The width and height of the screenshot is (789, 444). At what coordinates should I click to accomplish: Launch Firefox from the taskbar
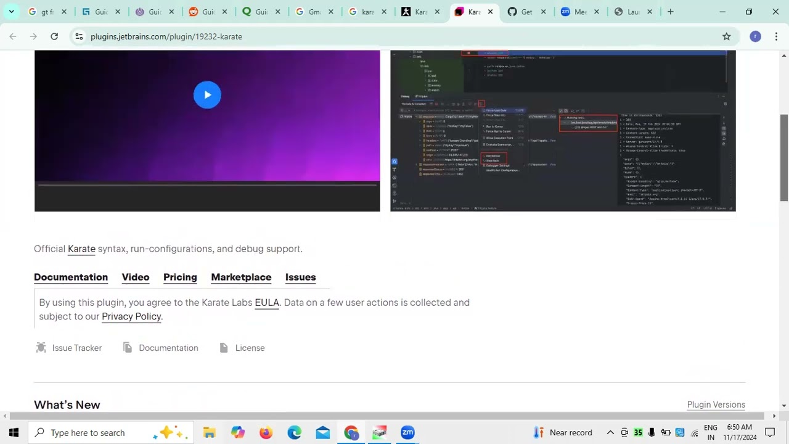[266, 432]
